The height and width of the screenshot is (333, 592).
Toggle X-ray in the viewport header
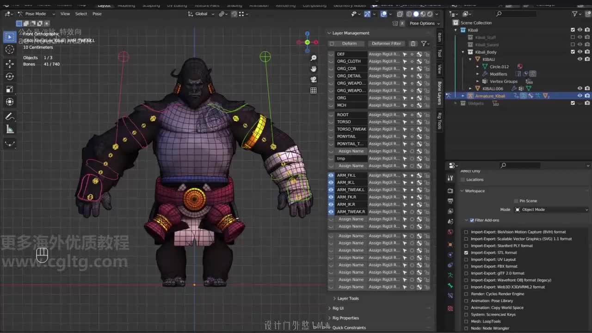[400, 14]
